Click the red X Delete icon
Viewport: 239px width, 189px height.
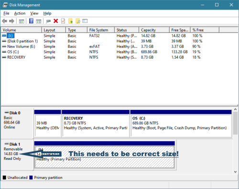(55, 21)
